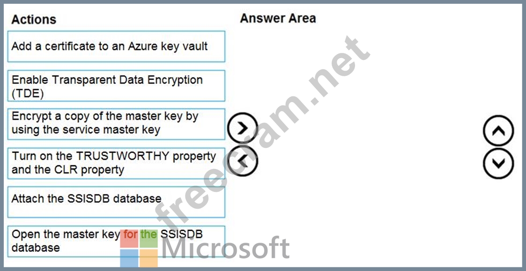Select 'Enable Transparent Data Encryption (TDE)' action
The image size is (526, 271).
click(116, 86)
